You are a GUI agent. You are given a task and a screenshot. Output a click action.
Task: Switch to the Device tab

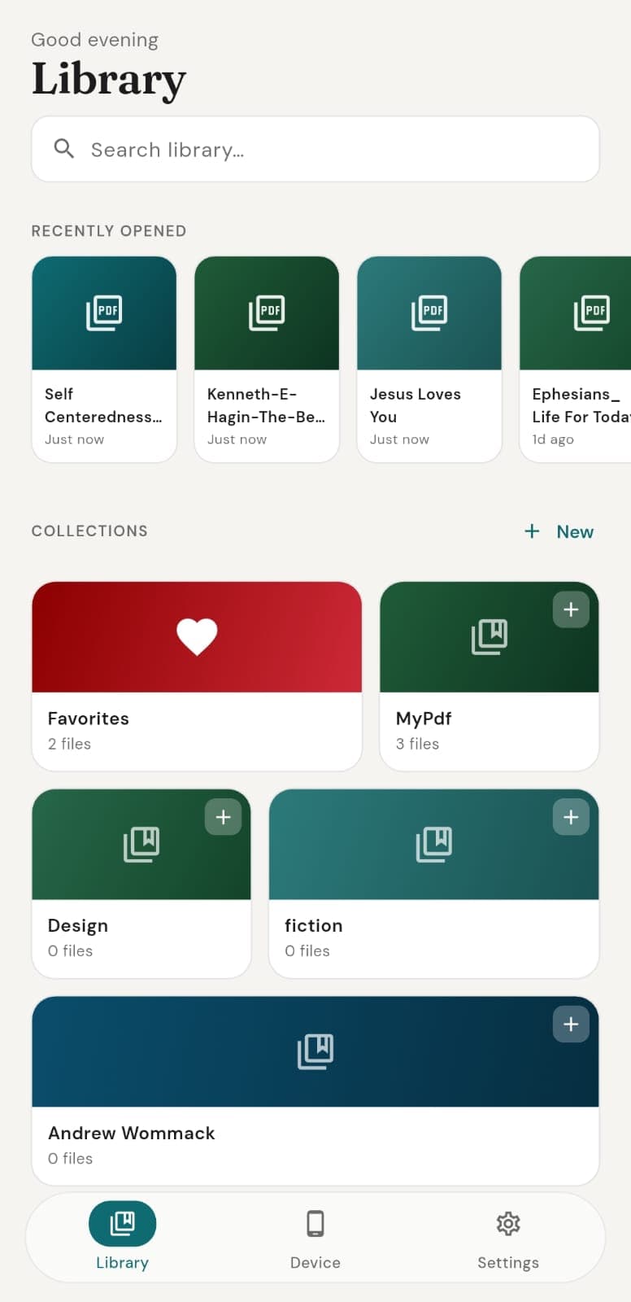pos(315,1239)
